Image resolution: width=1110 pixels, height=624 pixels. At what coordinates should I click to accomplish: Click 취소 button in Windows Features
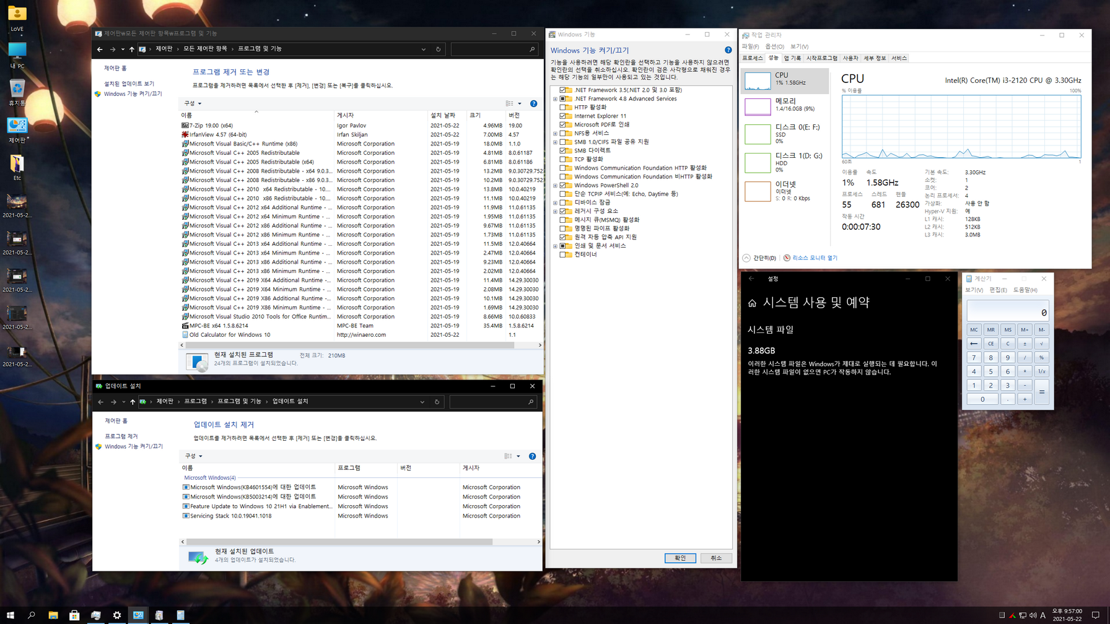tap(716, 558)
